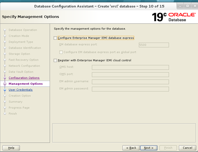Select Database Operation step in sidebar

[x=23, y=30]
